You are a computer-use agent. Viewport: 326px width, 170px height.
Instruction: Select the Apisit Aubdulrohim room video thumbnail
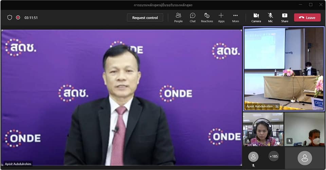coord(284,69)
